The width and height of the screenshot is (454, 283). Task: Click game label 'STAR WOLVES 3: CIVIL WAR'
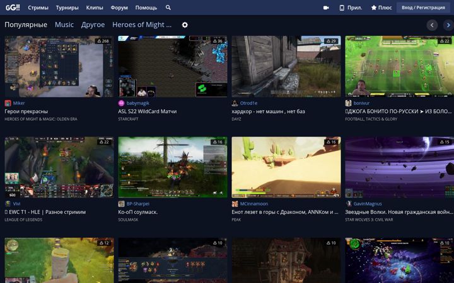369,219
